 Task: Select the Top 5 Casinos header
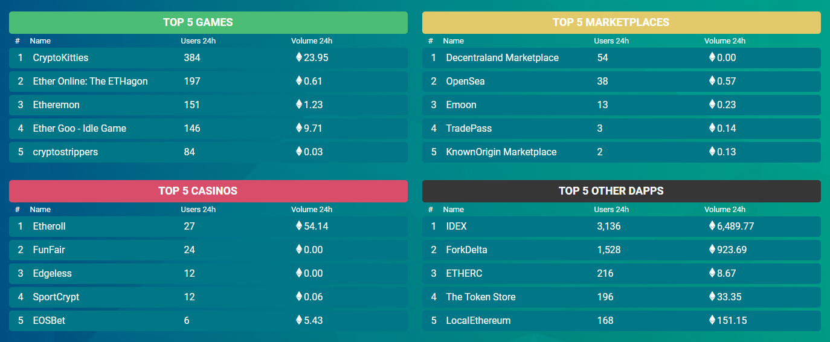(208, 191)
